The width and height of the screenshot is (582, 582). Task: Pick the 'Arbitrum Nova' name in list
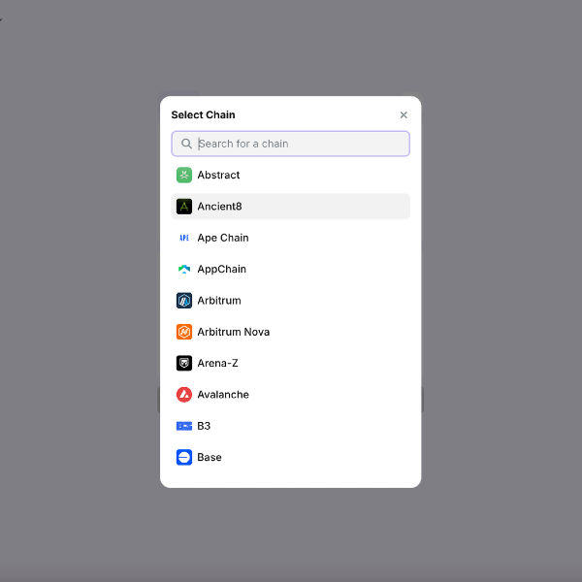click(x=233, y=332)
